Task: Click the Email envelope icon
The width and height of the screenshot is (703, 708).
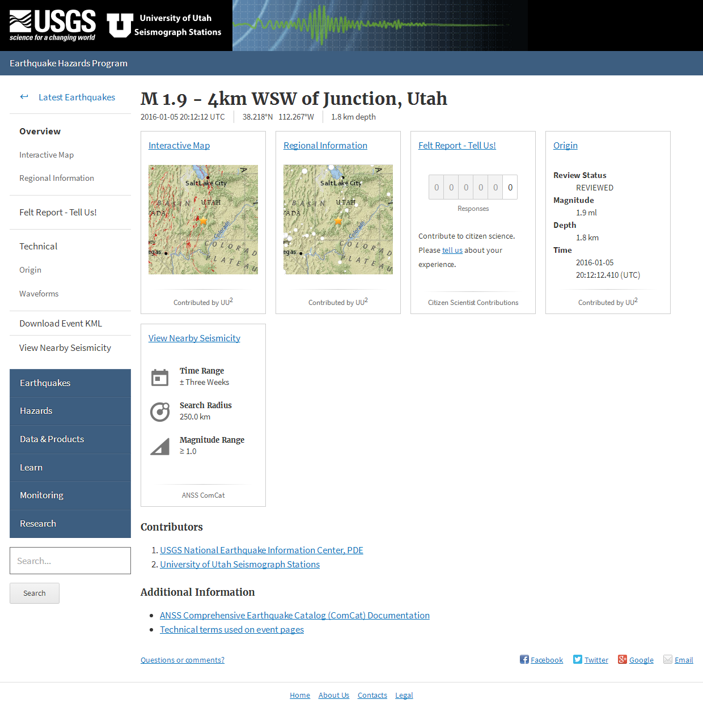Action: 668,659
